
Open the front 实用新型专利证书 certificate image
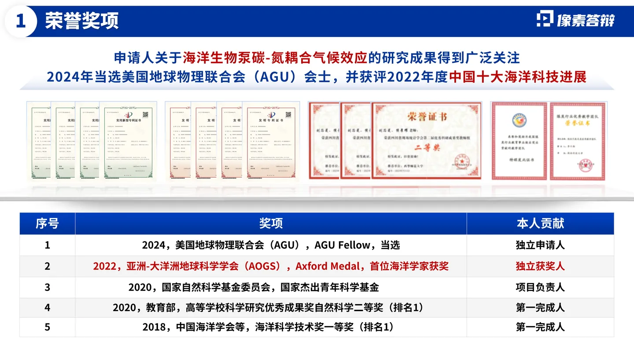[129, 141]
